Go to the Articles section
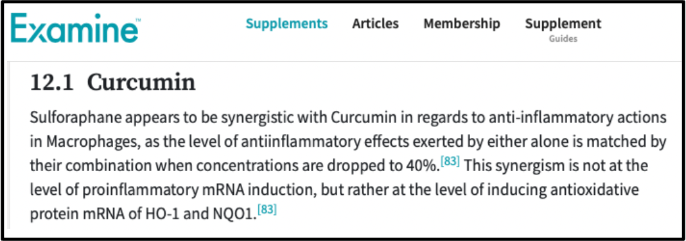This screenshot has width=686, height=241. pyautogui.click(x=375, y=24)
